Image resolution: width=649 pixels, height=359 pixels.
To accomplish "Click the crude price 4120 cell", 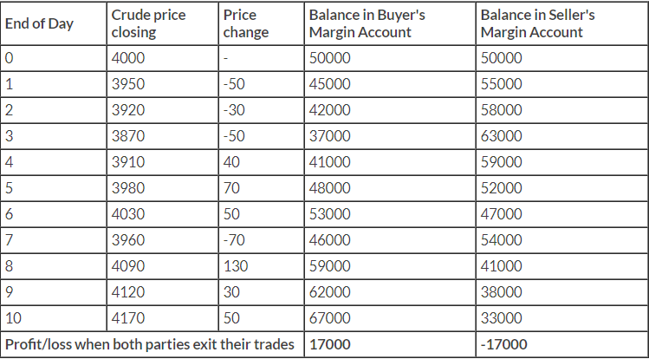I will [162, 292].
